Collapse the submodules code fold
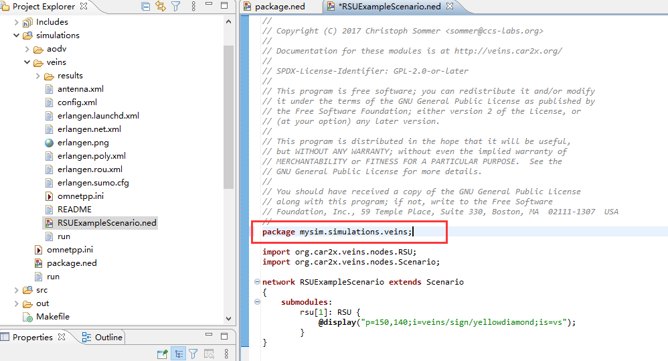668x361 pixels. click(257, 302)
